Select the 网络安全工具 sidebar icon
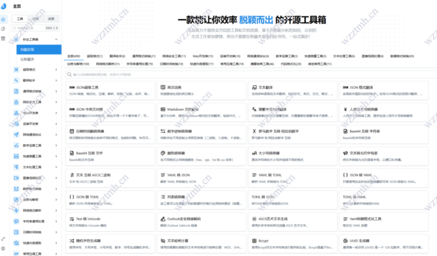 point(17,101)
